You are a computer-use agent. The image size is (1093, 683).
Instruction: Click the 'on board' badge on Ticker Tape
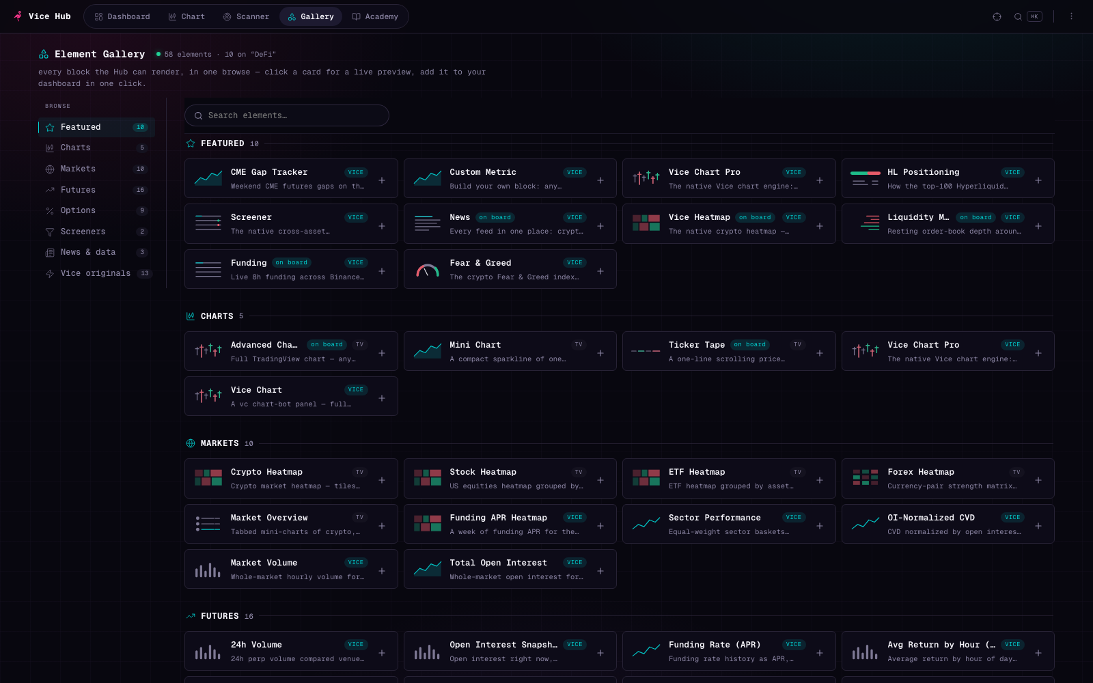point(750,345)
